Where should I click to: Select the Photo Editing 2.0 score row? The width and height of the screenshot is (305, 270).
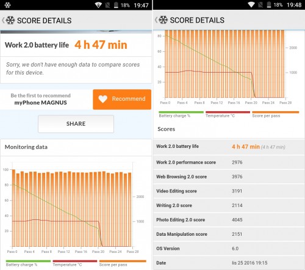click(x=229, y=220)
